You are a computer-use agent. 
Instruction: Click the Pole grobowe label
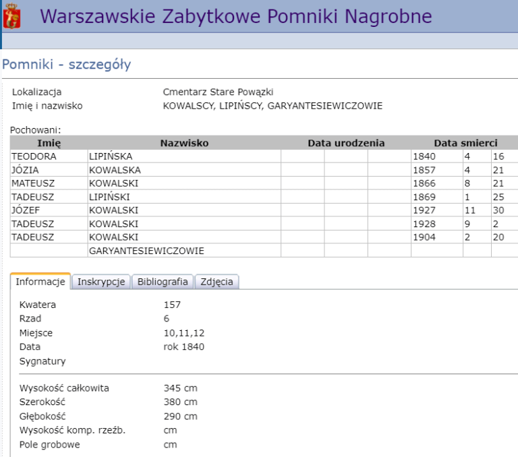point(49,444)
